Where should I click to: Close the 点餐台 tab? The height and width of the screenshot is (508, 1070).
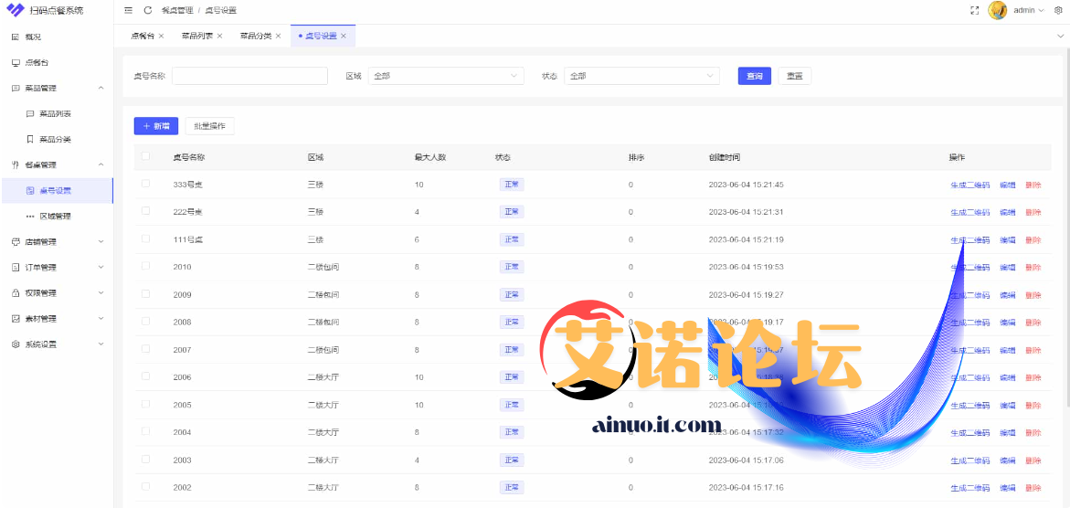161,36
